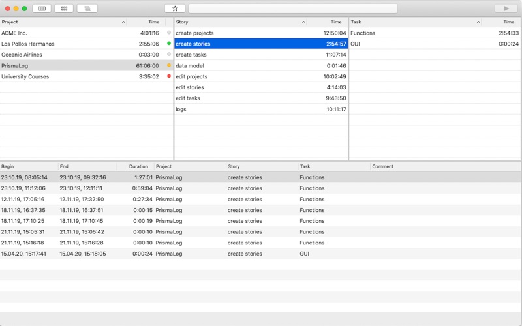
Task: Select the 'edit projects' story
Action: click(261, 76)
